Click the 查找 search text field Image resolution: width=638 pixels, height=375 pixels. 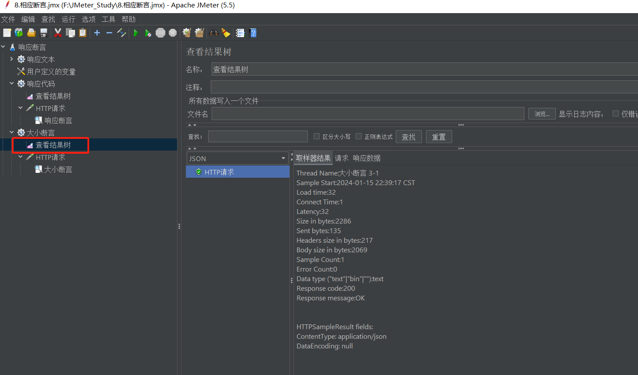[x=258, y=136]
